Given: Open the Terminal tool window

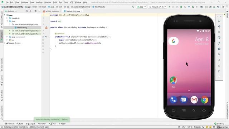Looking at the screenshot, I should pos(9,124).
